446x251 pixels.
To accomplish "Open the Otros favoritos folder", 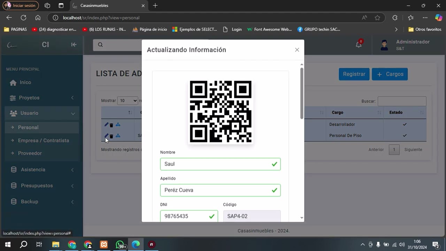I will 425,30.
